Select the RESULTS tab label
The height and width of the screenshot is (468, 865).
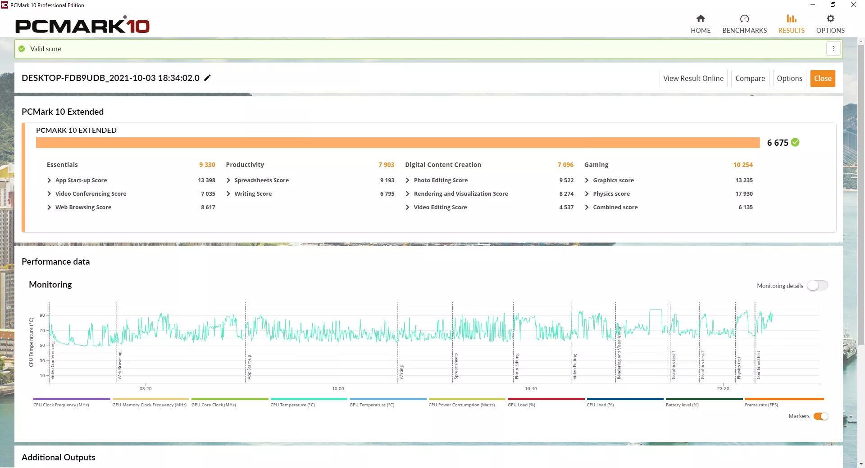(792, 31)
